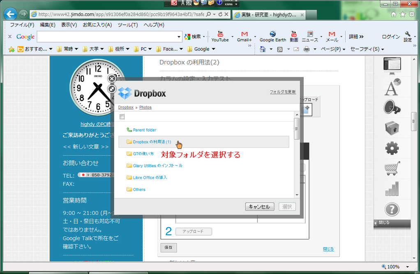Open the Jimdo statistics bar chart icon
Viewport: 420px width, 274px height.
(392, 189)
